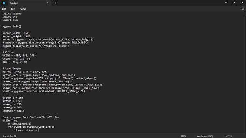Click the Windows (CRLF) line ending indicator

point(205,136)
